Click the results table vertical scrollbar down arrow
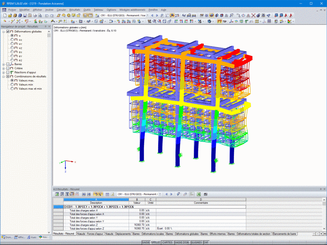 324,228
